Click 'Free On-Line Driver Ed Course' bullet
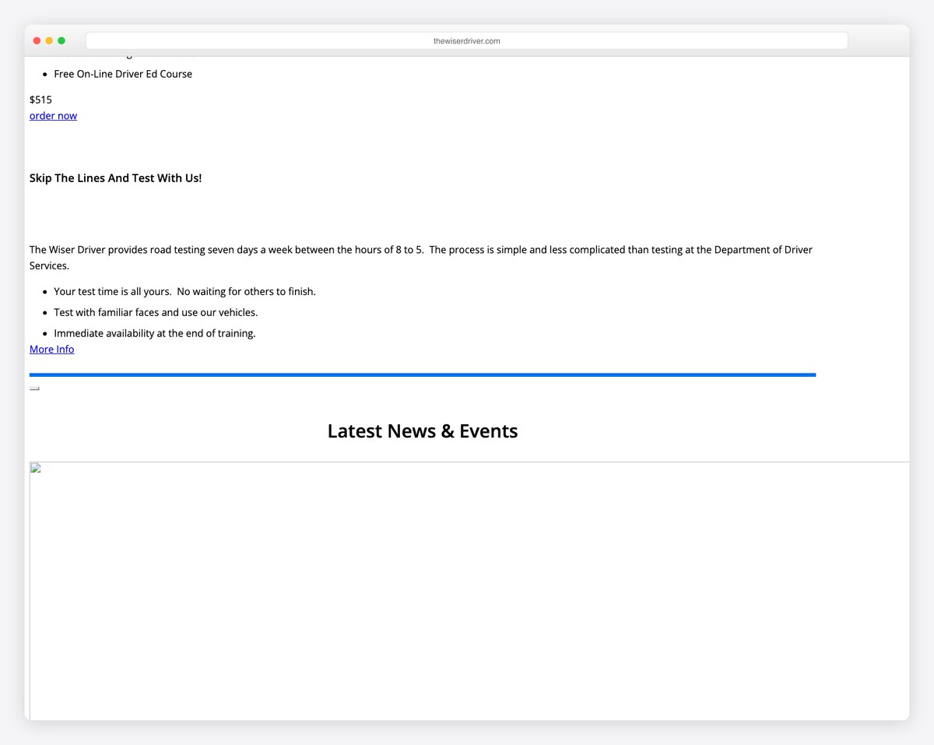The width and height of the screenshot is (934, 745). [x=123, y=74]
